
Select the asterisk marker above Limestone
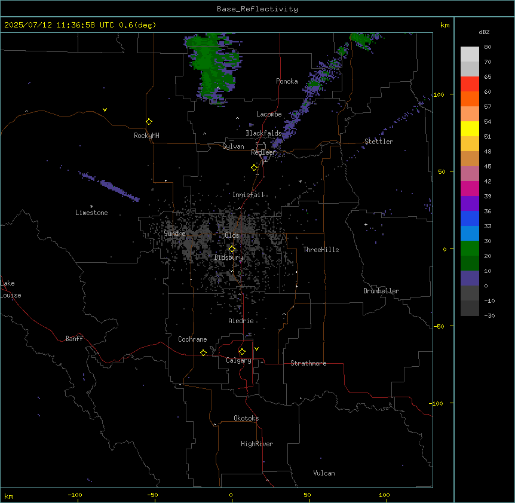tap(91, 207)
